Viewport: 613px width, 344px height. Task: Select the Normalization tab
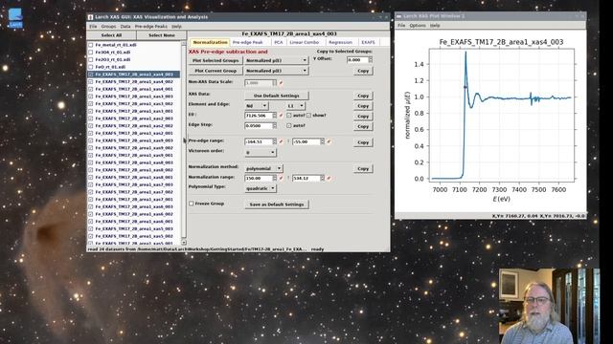click(x=210, y=42)
